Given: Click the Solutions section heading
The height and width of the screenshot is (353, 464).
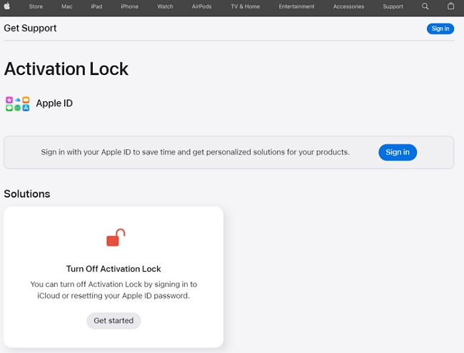Looking at the screenshot, I should click(x=27, y=194).
